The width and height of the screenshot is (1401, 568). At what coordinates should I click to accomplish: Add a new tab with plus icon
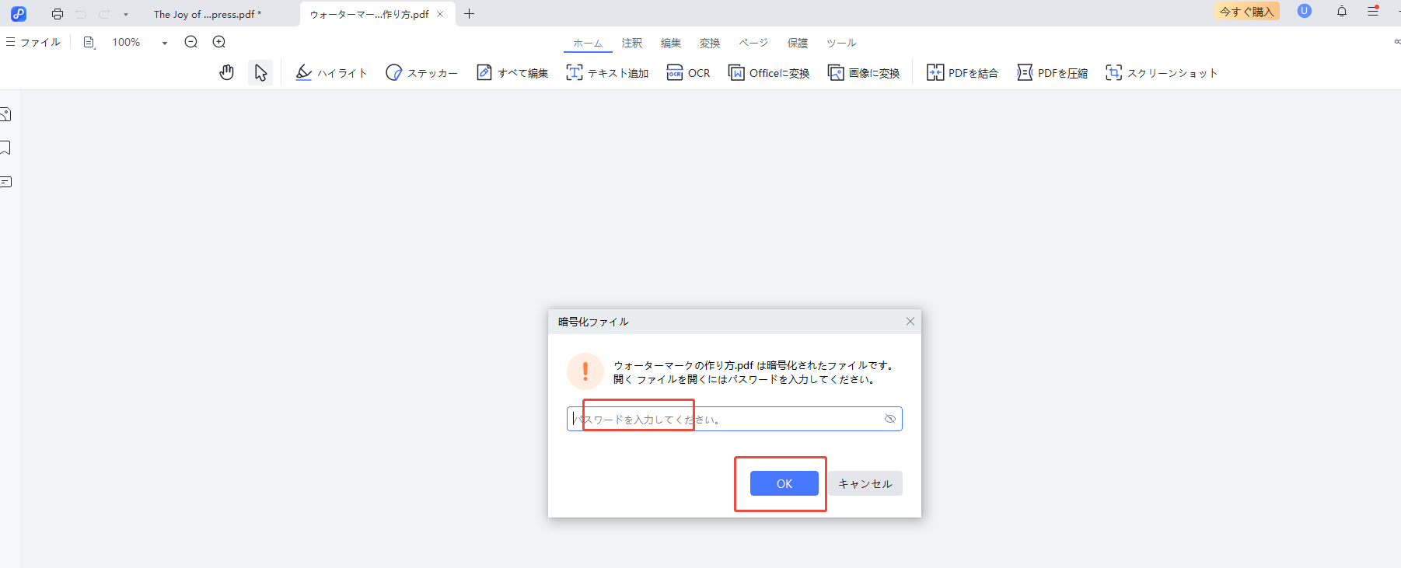pyautogui.click(x=469, y=14)
